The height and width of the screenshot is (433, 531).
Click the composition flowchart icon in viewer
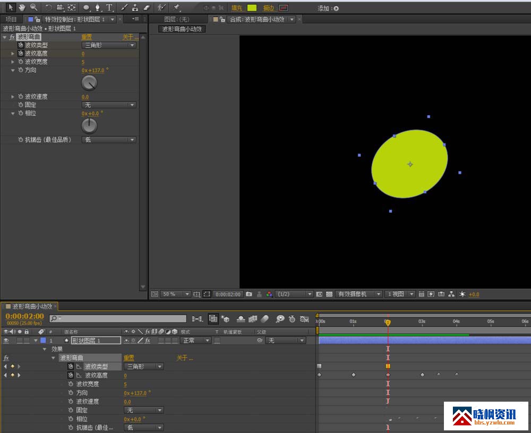coord(451,294)
